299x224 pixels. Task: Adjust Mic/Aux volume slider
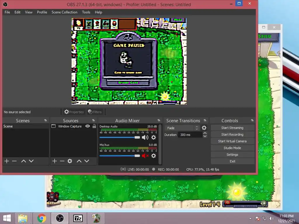point(119,156)
